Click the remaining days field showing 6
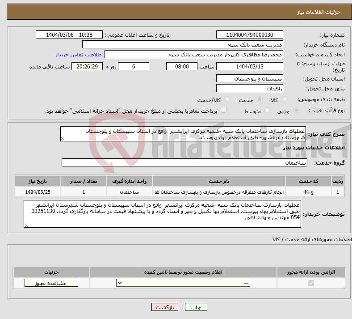This screenshot has width=352, height=319. click(134, 66)
